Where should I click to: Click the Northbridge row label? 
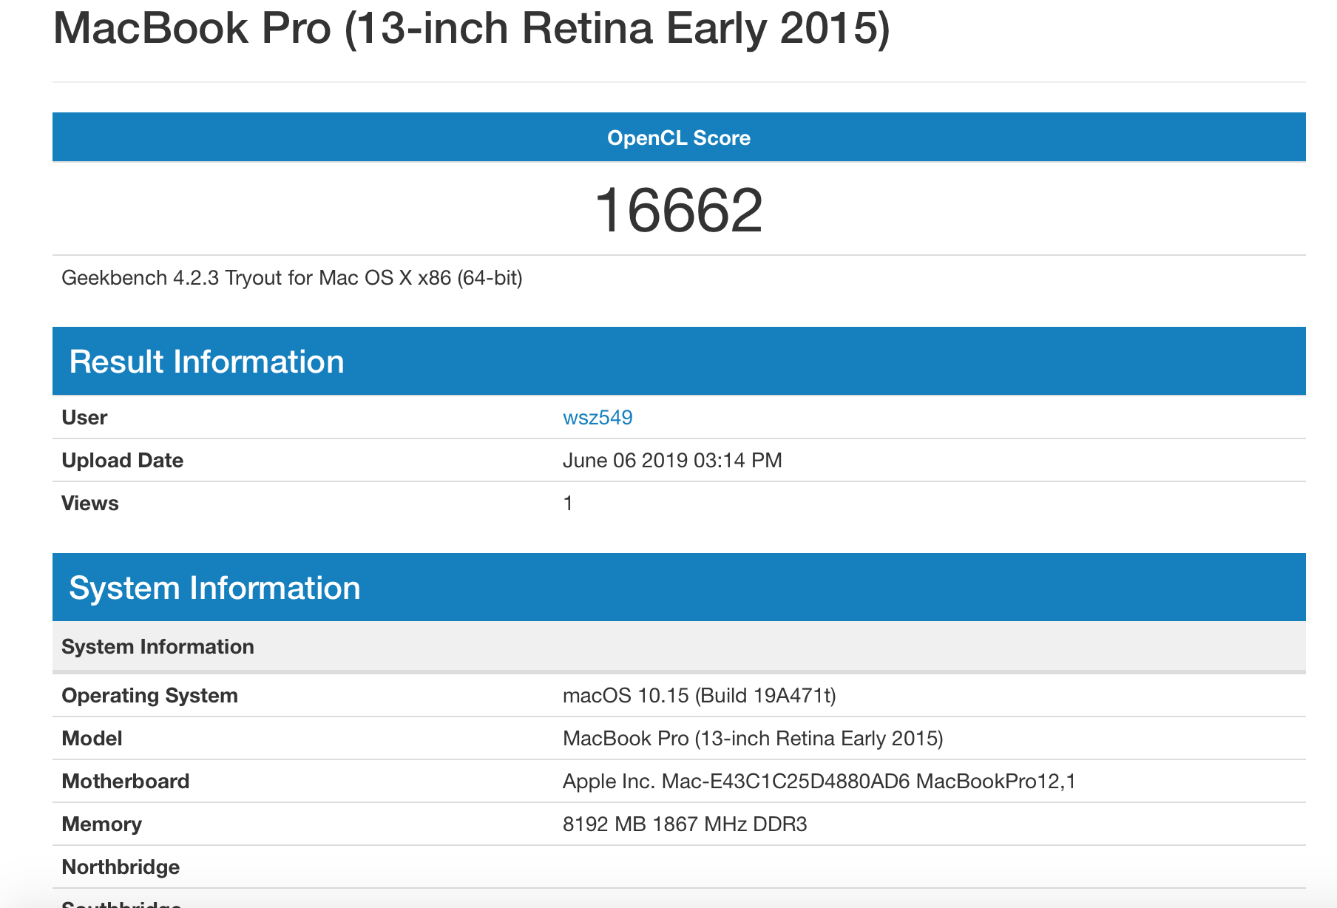point(121,867)
